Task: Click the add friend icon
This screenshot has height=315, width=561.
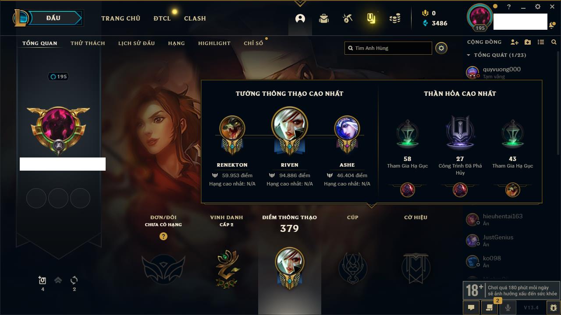Action: point(515,42)
